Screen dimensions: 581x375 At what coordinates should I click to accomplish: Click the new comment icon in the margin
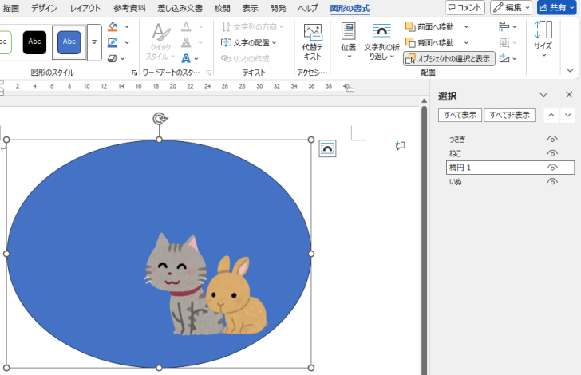click(x=400, y=146)
